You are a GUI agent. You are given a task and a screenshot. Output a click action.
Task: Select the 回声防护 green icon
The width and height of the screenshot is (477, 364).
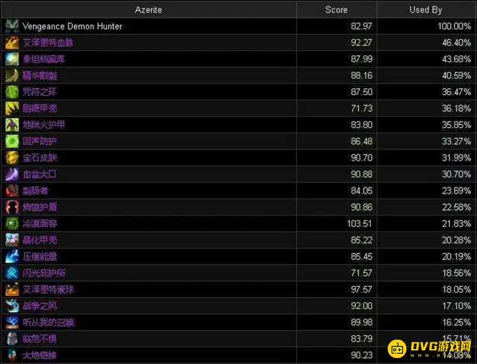pos(12,141)
